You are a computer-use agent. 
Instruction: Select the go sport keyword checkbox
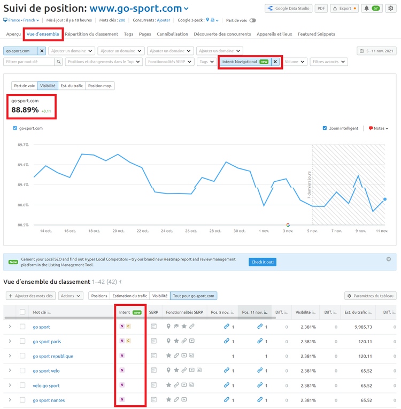pos(22,327)
